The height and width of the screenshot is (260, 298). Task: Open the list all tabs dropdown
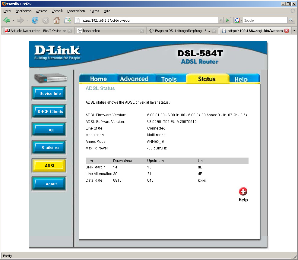point(294,30)
